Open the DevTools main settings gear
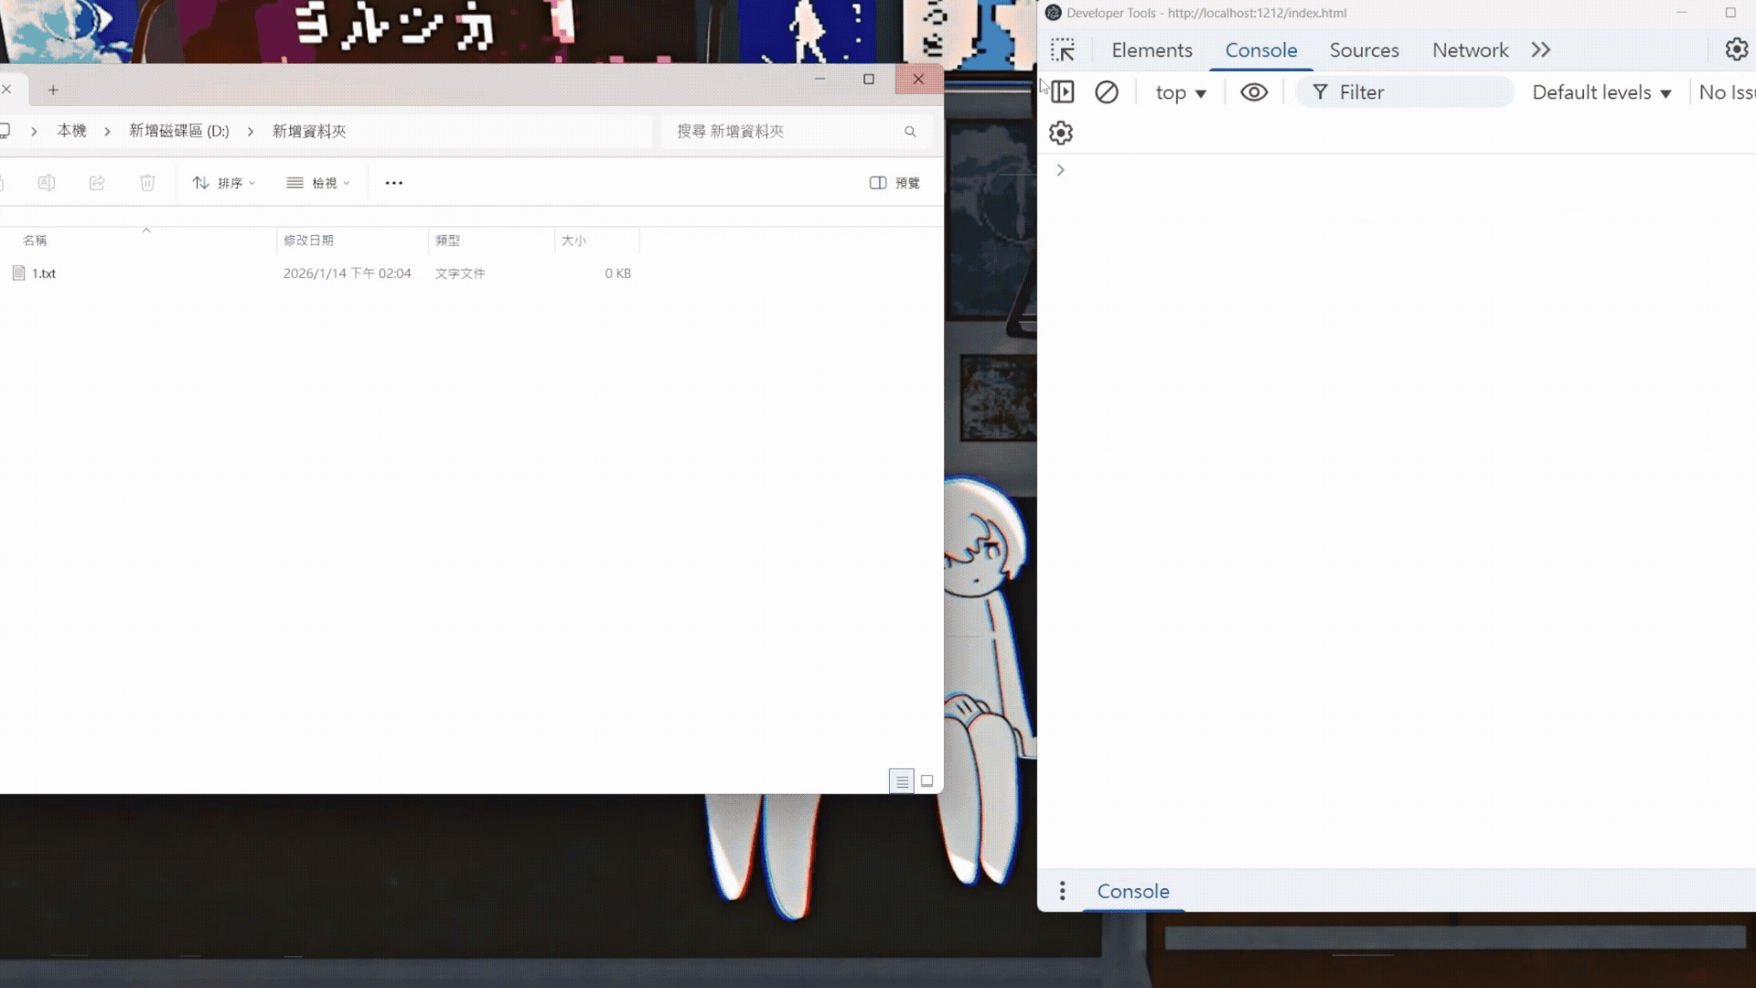Screen dimensions: 1756x988 1736,49
